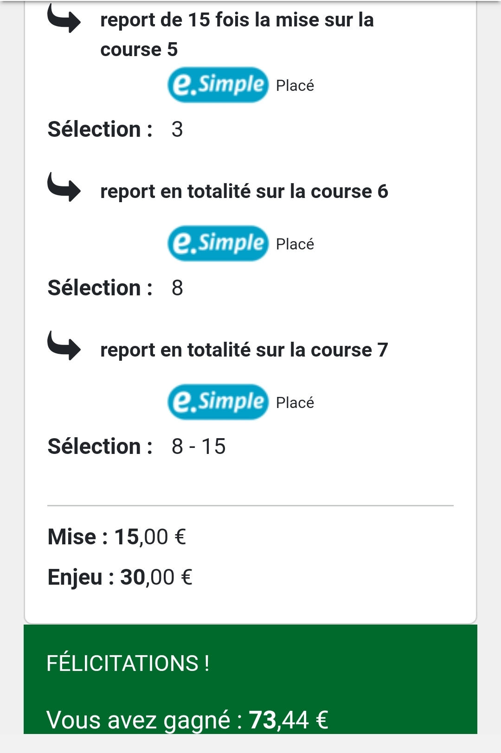Click the Placé label under course 5
This screenshot has height=753, width=501.
tap(295, 85)
